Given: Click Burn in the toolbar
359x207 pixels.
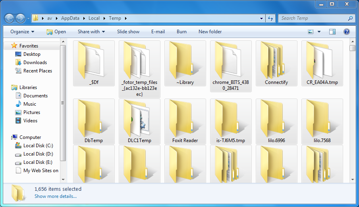Looking at the screenshot, I should (x=181, y=32).
